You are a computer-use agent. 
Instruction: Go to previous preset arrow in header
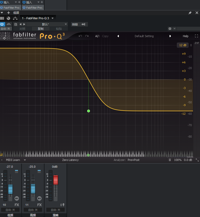20,24
